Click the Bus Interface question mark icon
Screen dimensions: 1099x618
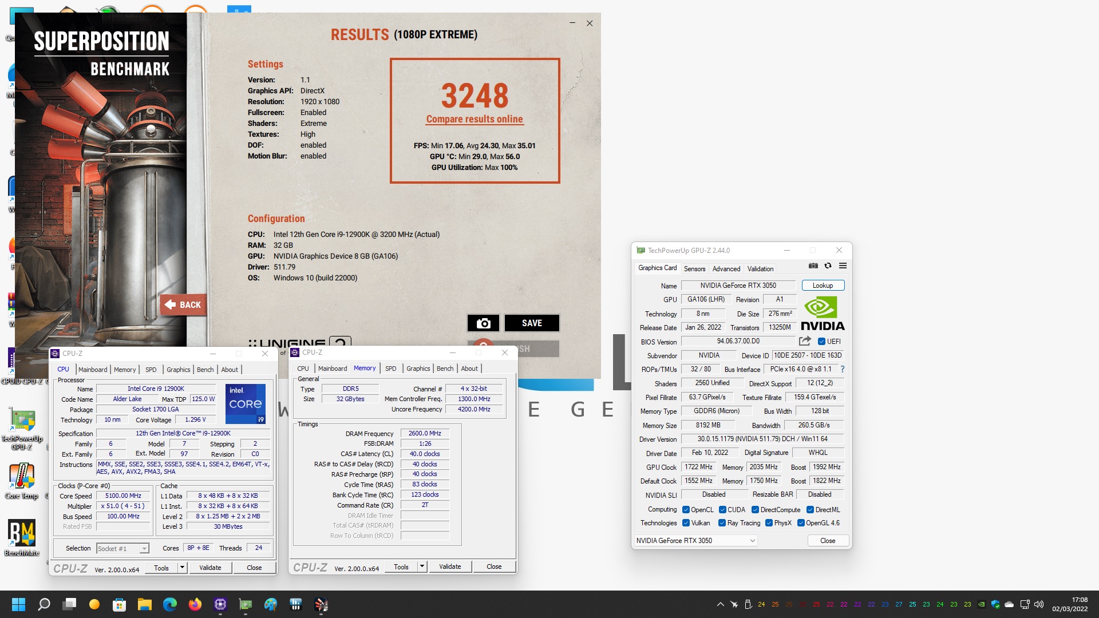pos(843,369)
